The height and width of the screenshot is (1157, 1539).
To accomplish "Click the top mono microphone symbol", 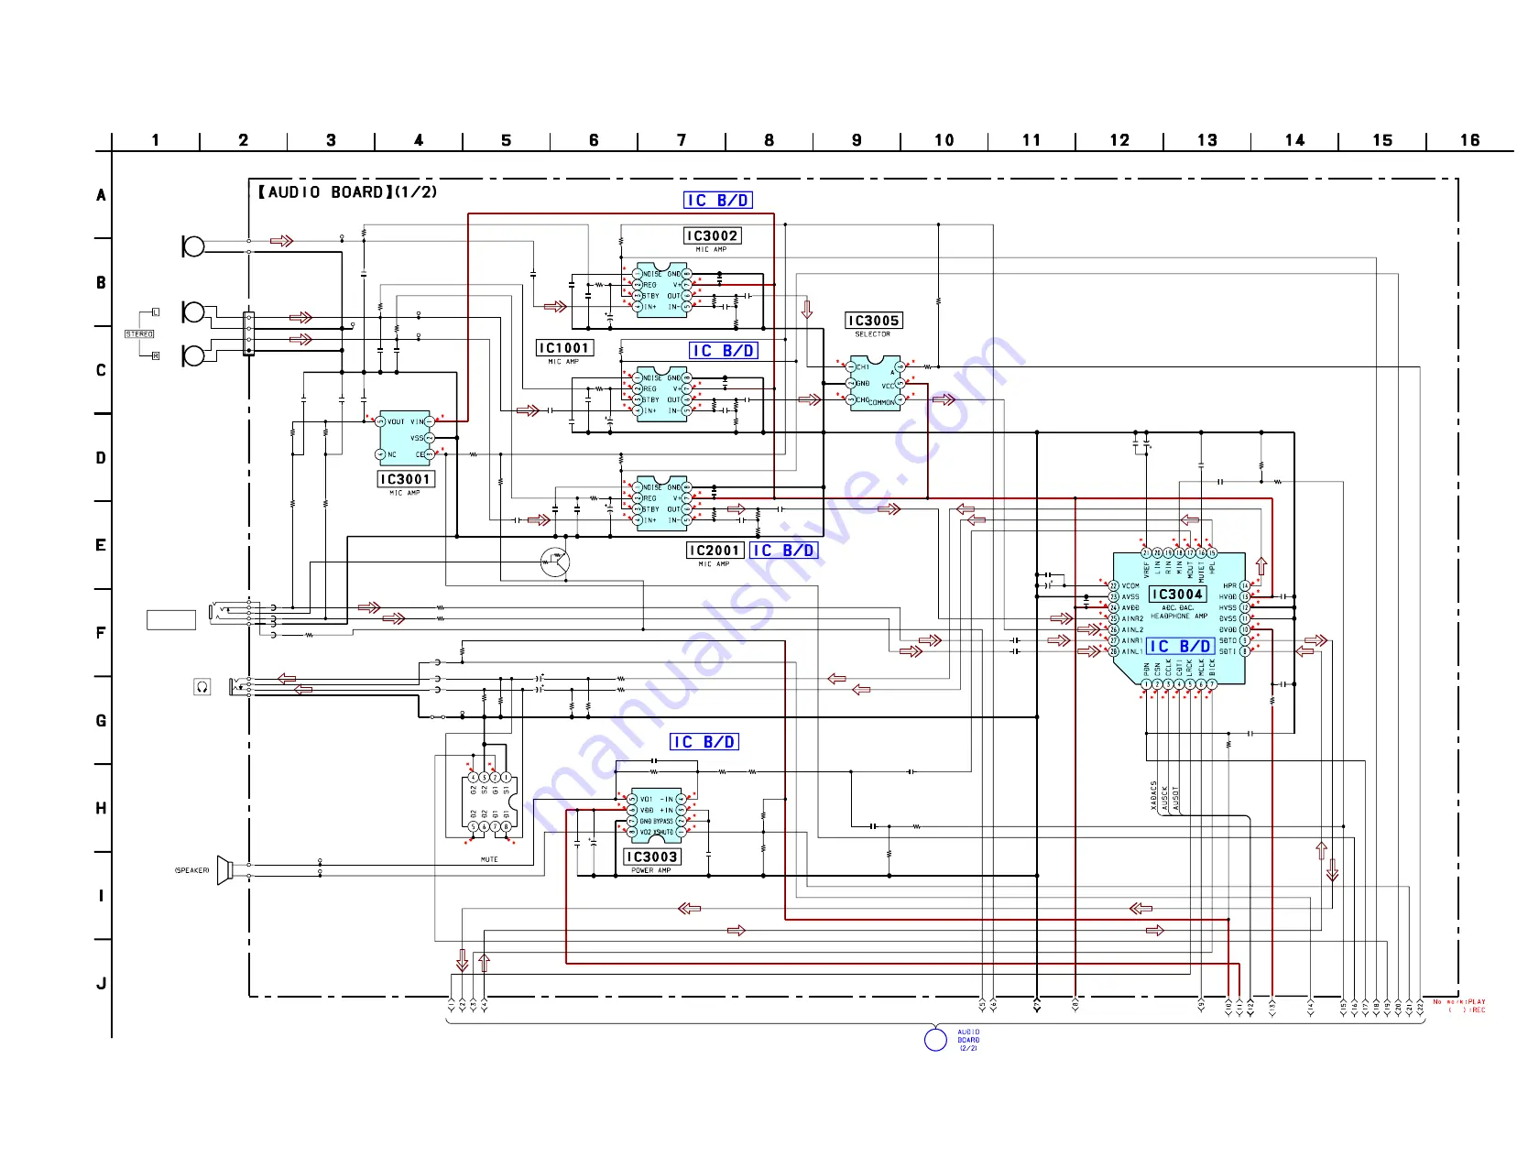I will (x=193, y=246).
